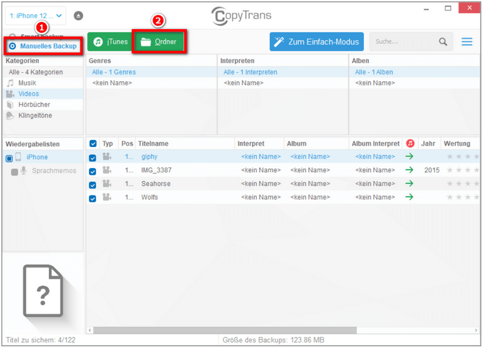The height and width of the screenshot is (348, 483).
Task: Click the scrollbar right arrow
Action: (476, 331)
